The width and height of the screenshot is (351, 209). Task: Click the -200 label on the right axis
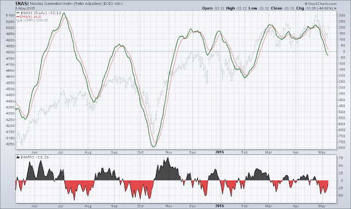pyautogui.click(x=341, y=76)
